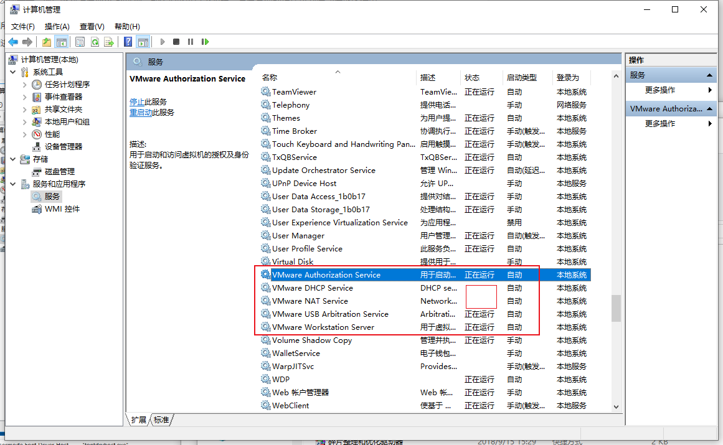Open 更多操作 under VMware Authoriza... section

click(660, 123)
